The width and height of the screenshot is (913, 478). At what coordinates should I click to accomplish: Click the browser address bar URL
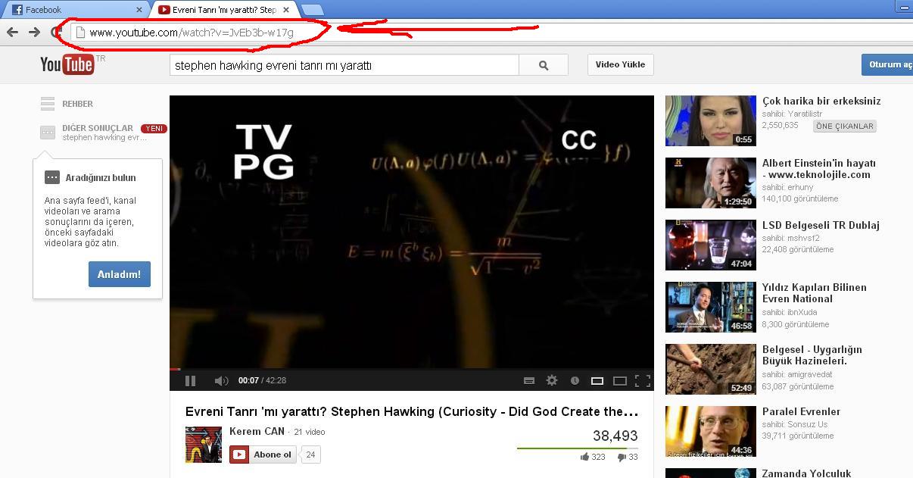(191, 33)
